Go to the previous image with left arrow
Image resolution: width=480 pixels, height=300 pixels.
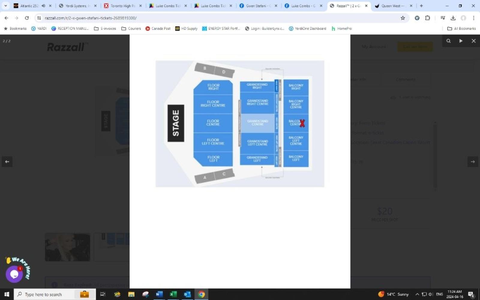(x=7, y=162)
